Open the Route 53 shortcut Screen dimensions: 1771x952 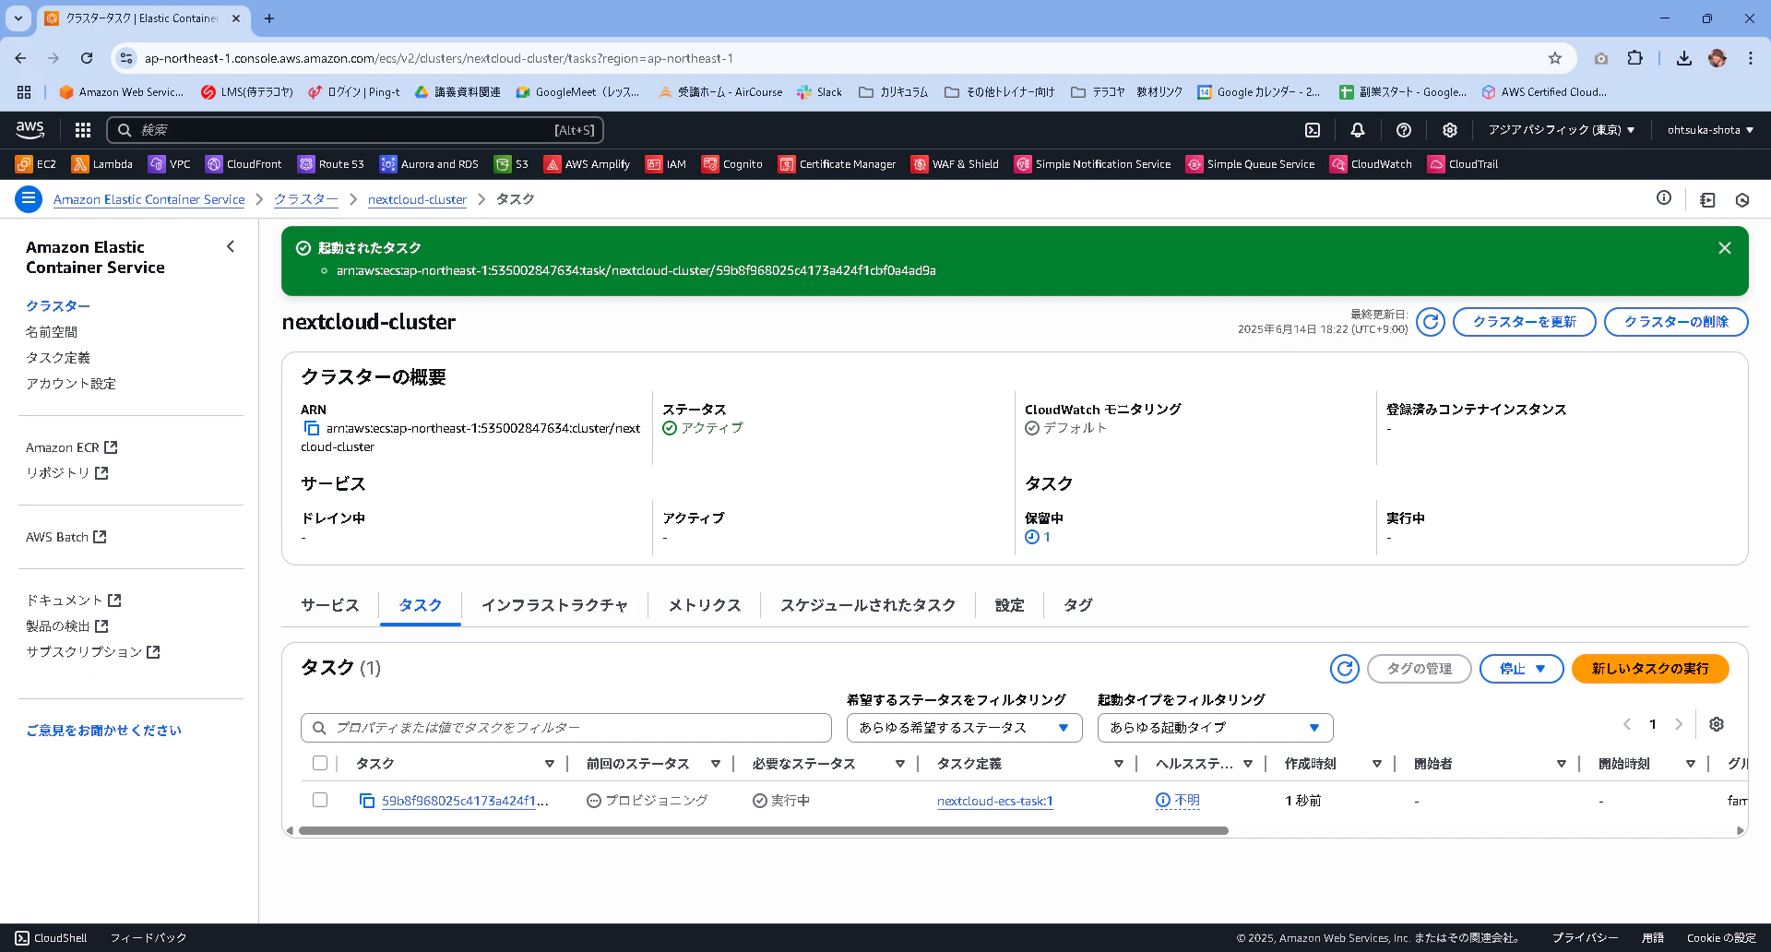(331, 164)
